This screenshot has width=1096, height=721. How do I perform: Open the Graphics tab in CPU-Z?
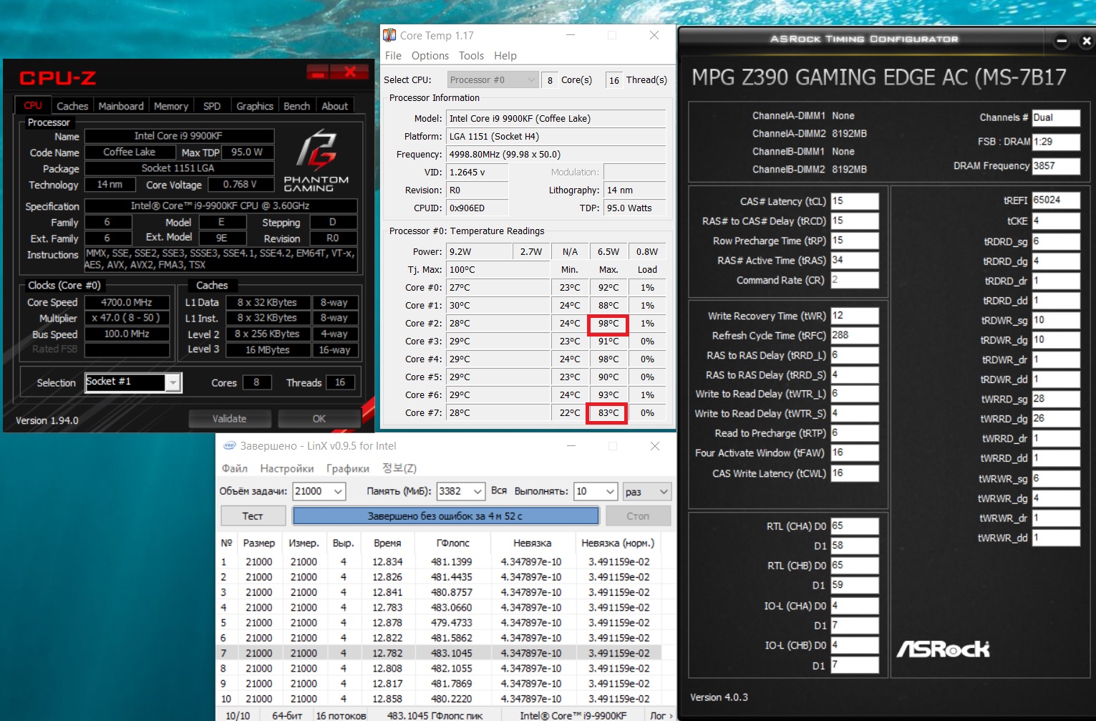pyautogui.click(x=255, y=106)
